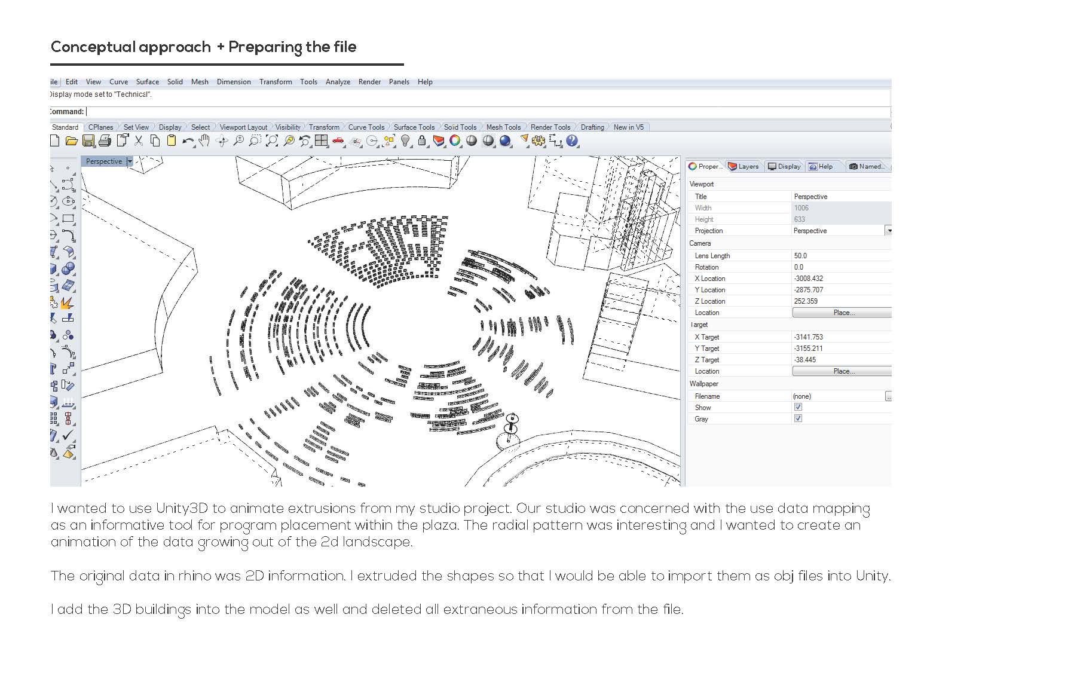Disable the wallpaper Gray checkbox
The image size is (1077, 697).
pos(798,418)
